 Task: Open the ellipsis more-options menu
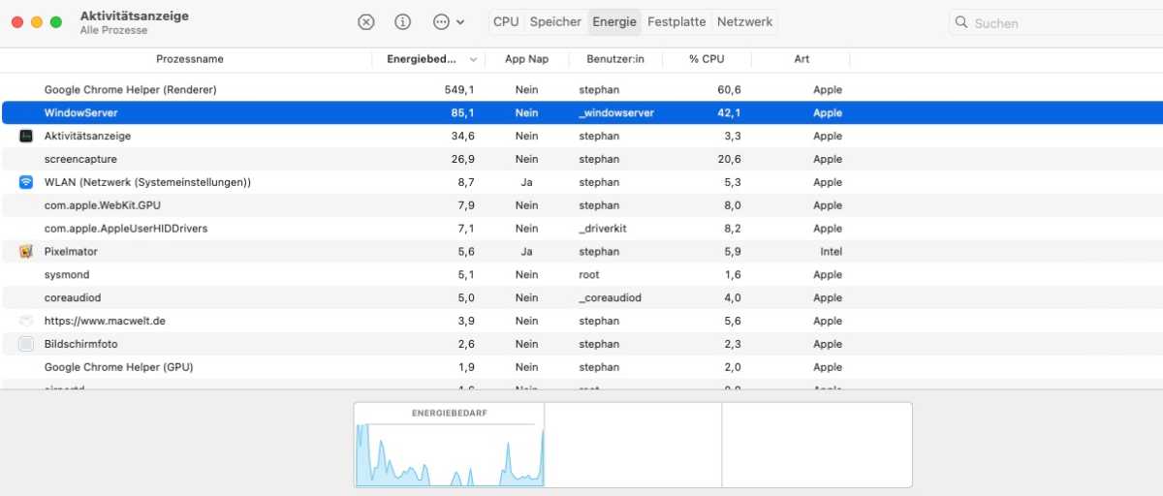click(448, 21)
